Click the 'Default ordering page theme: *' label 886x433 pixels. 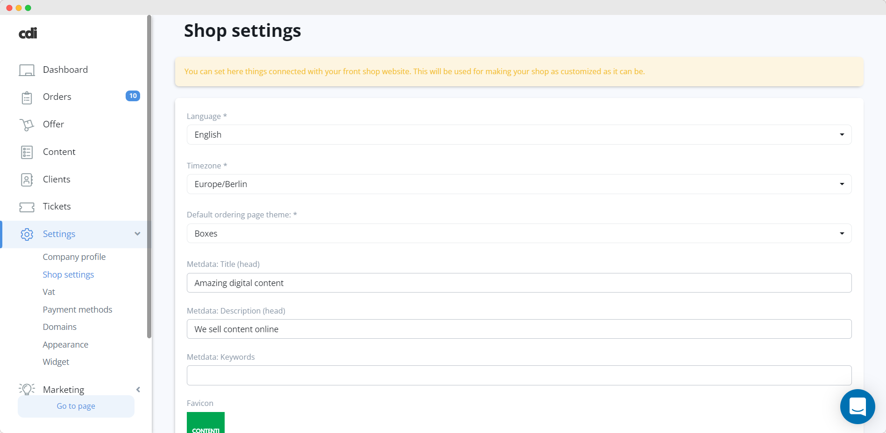point(241,215)
